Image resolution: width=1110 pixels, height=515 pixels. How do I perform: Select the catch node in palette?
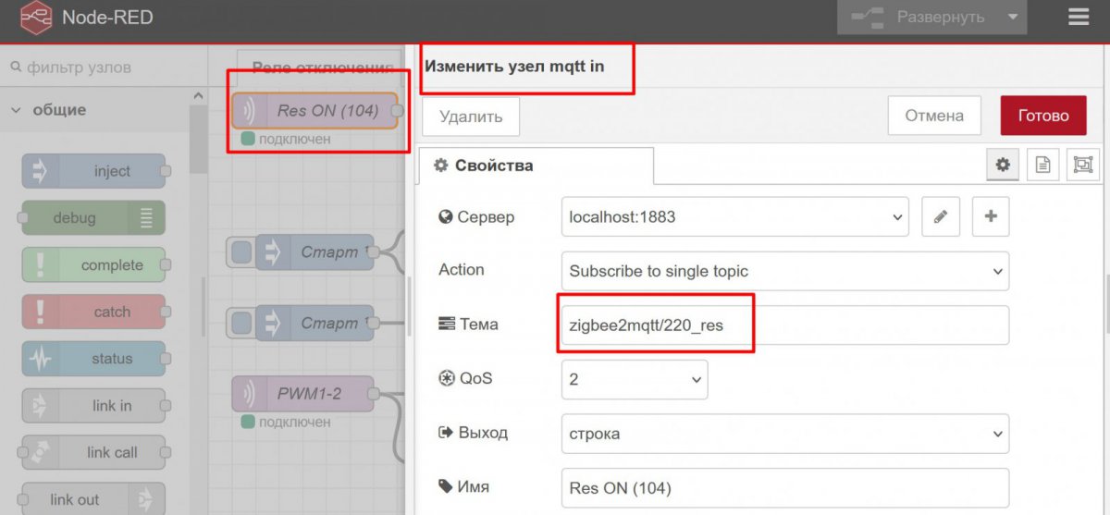click(93, 312)
